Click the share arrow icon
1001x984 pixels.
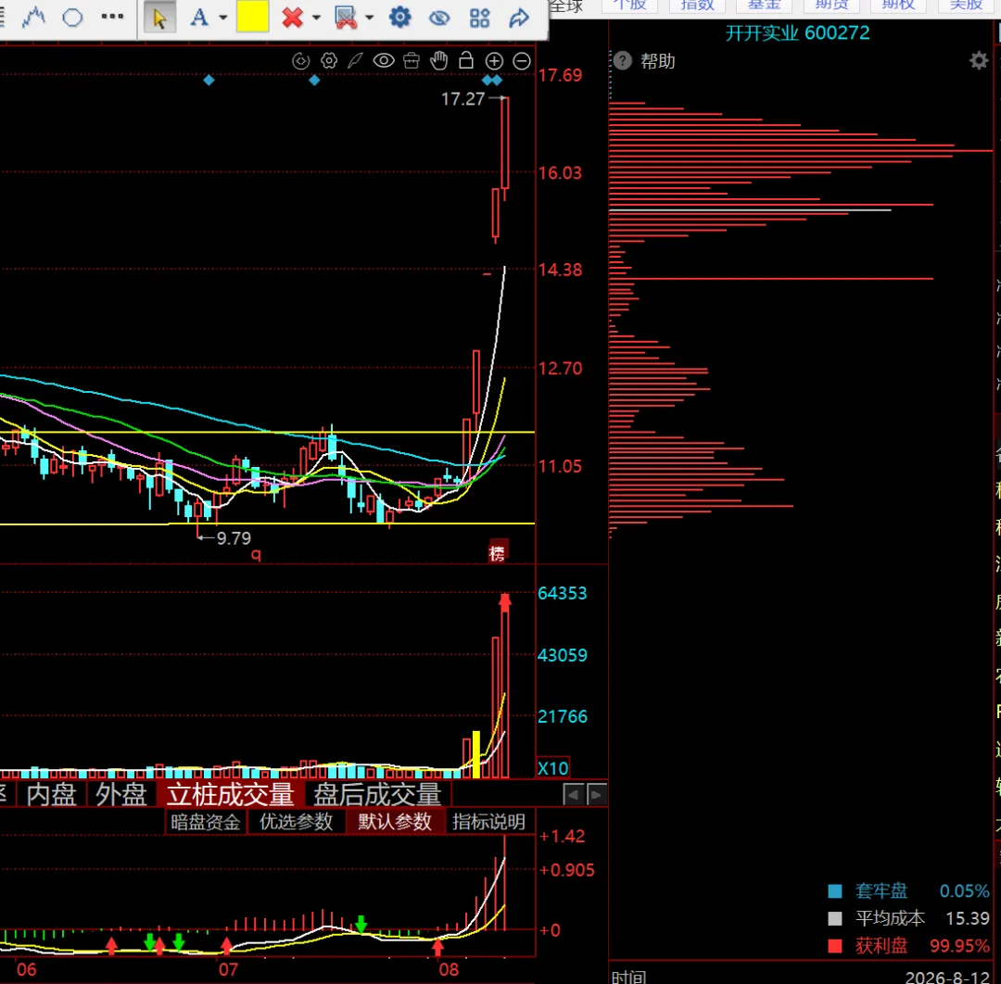coord(519,18)
